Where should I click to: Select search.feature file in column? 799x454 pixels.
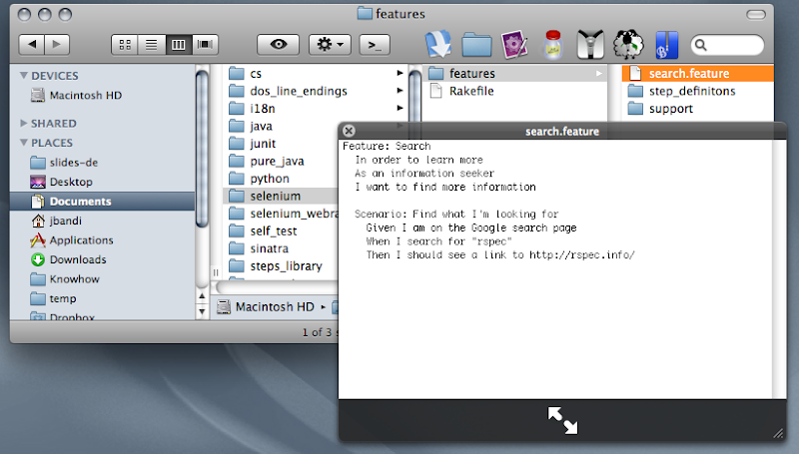pos(697,73)
